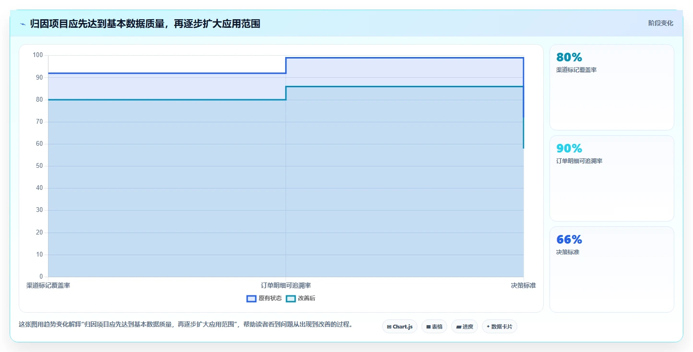
Task: Select the 66% 决策标准 card
Action: click(x=612, y=270)
